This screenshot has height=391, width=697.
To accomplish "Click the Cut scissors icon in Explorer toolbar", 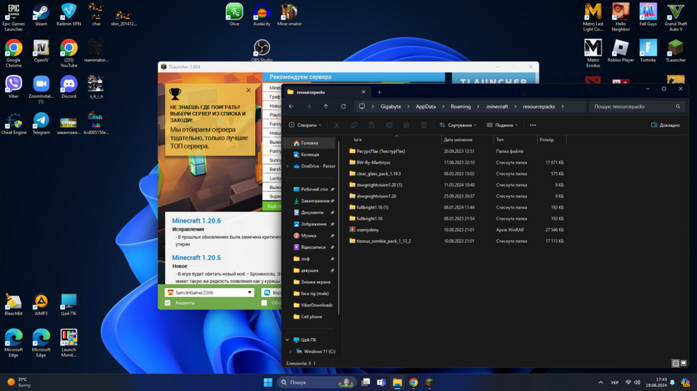I will pyautogui.click(x=337, y=125).
